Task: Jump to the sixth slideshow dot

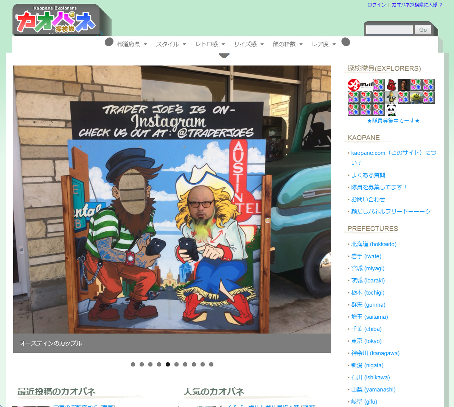Action: pyautogui.click(x=176, y=364)
